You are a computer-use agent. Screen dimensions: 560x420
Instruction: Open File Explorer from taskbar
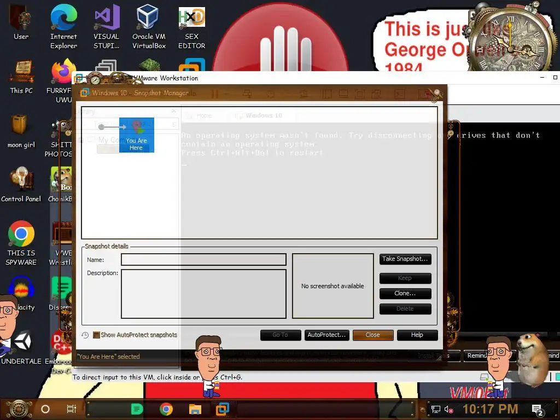pos(195,409)
